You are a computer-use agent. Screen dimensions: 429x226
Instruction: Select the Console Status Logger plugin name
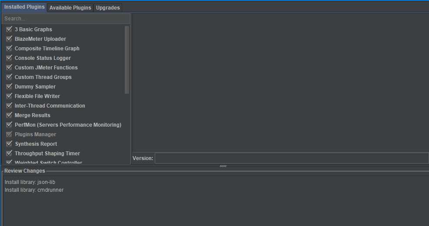[x=43, y=58]
